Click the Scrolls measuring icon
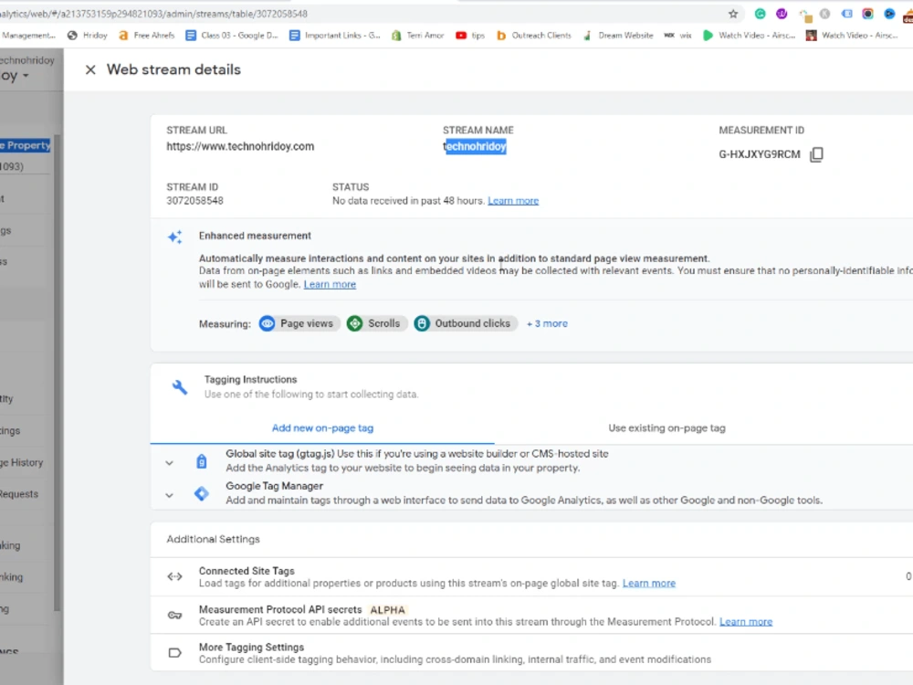Viewport: 913px width, 685px height. tap(354, 323)
